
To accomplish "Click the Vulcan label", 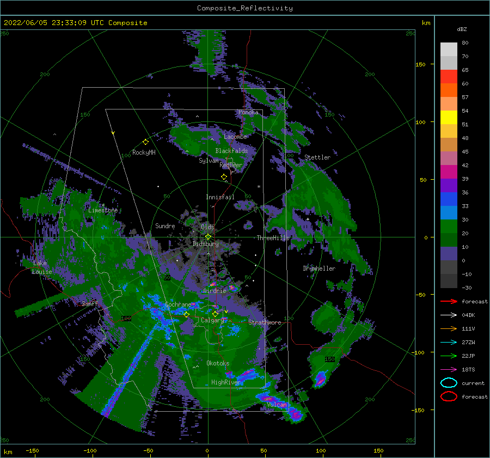I will [x=277, y=405].
